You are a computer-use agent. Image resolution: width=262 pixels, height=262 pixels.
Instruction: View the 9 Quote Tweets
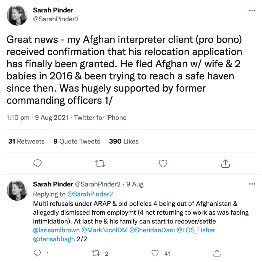pyautogui.click(x=77, y=141)
